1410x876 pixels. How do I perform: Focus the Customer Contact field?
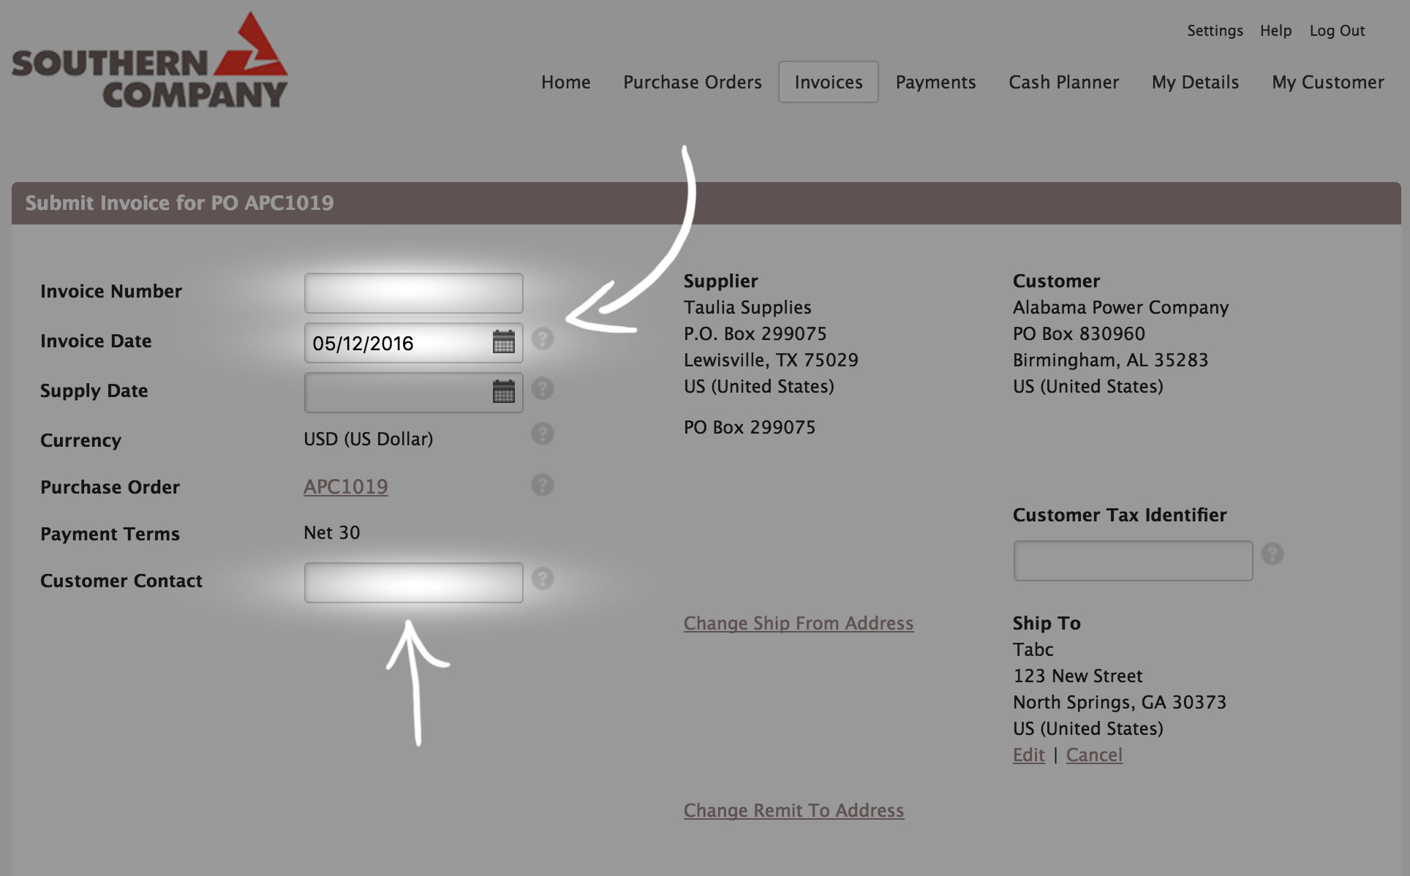pyautogui.click(x=414, y=583)
